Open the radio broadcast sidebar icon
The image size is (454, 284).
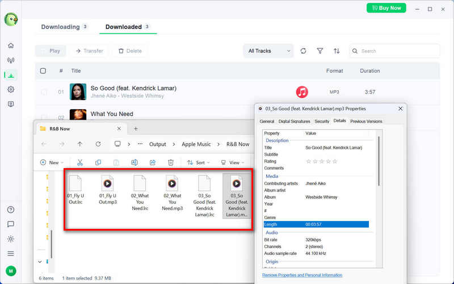pos(11,60)
